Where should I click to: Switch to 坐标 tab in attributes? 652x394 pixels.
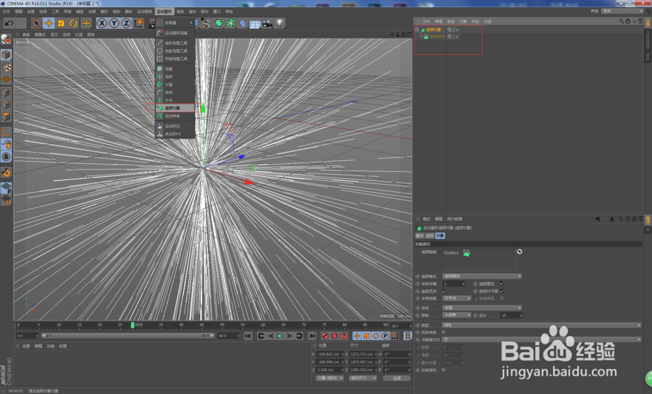(x=430, y=235)
